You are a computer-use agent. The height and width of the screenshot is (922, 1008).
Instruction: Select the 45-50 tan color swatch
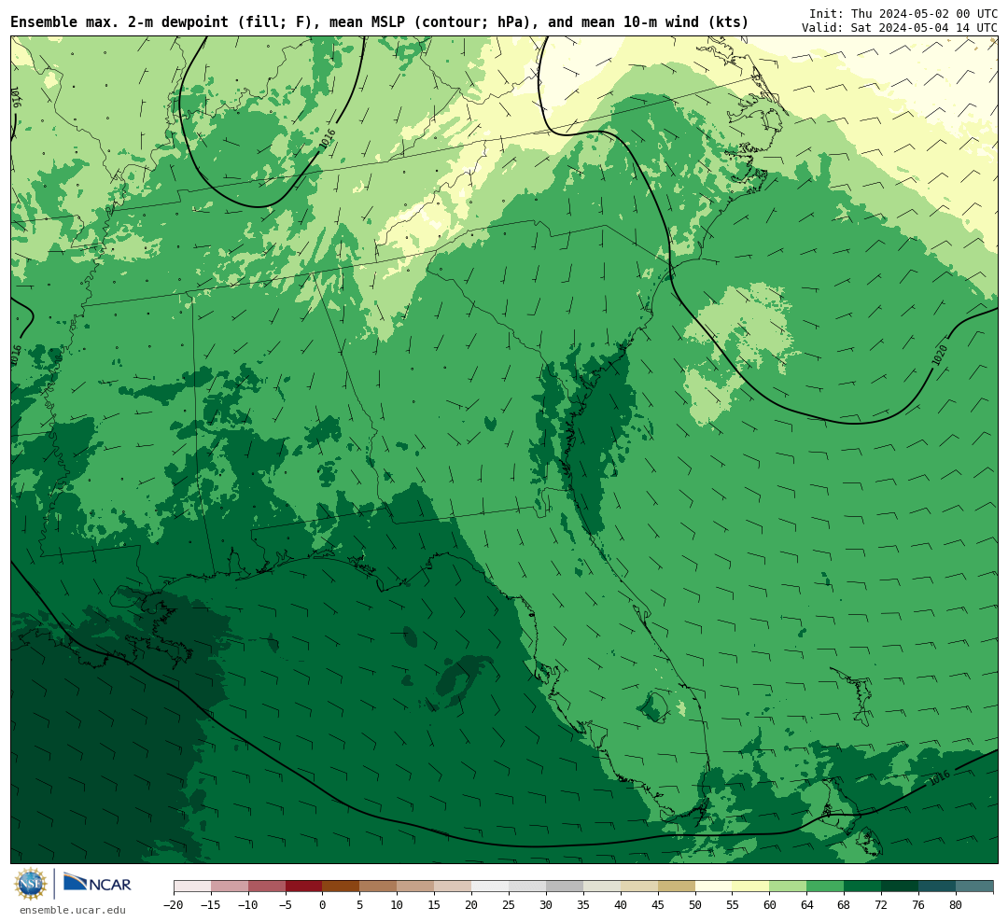tap(676, 887)
